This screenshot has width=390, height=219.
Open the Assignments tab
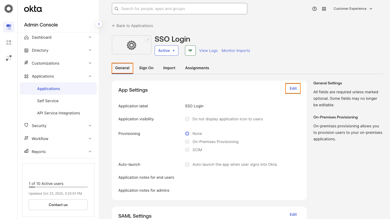197,68
